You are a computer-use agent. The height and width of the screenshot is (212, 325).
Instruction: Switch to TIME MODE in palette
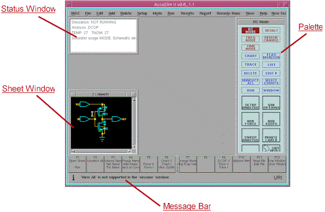coord(251,48)
